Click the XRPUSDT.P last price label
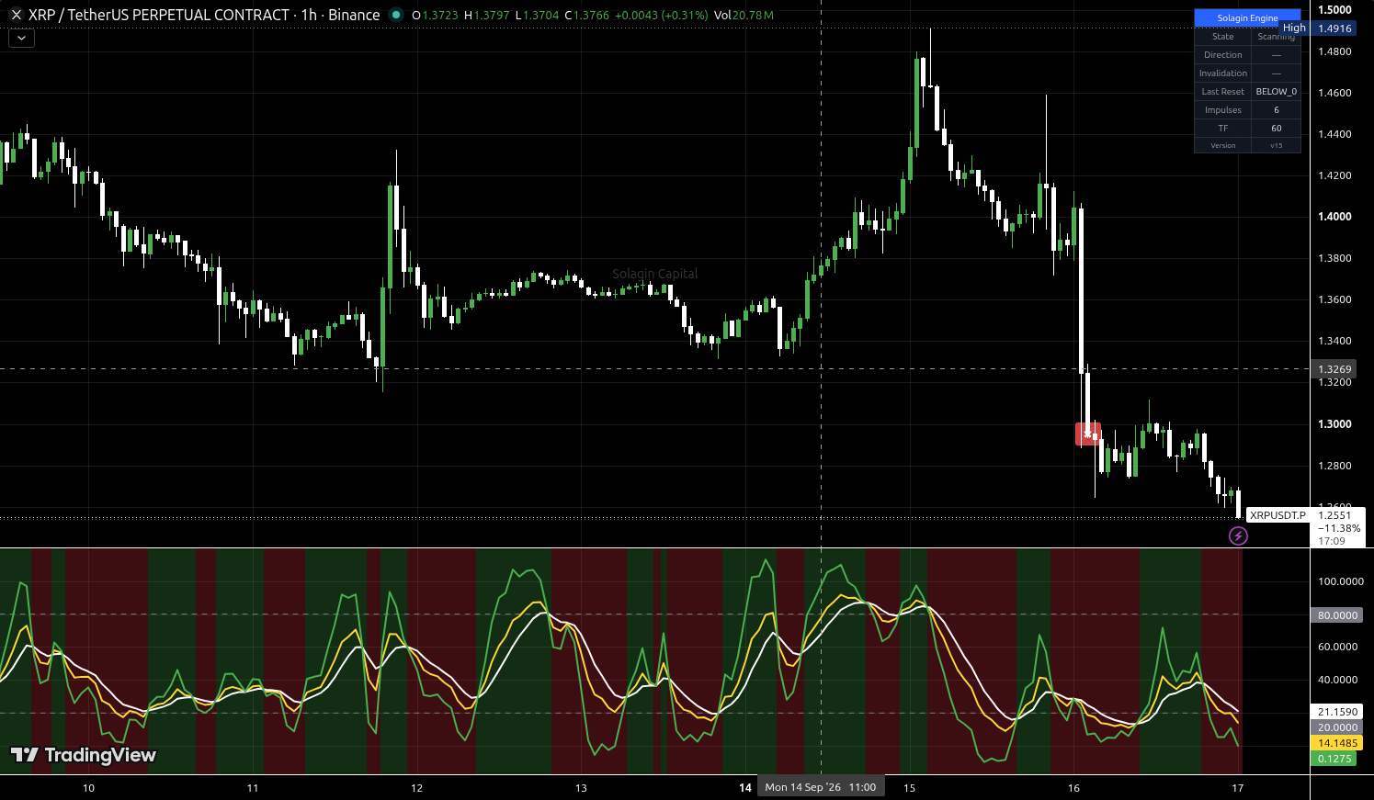The image size is (1374, 800). coord(1277,515)
